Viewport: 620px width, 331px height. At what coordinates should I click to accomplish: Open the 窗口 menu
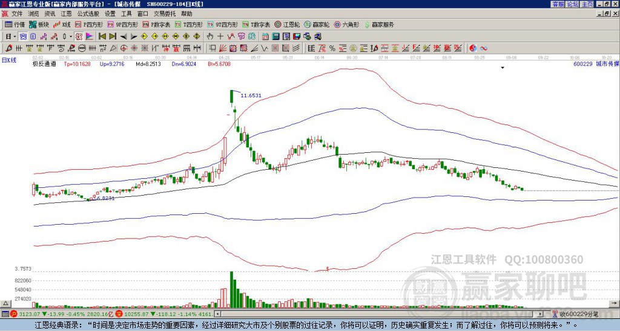click(x=143, y=14)
